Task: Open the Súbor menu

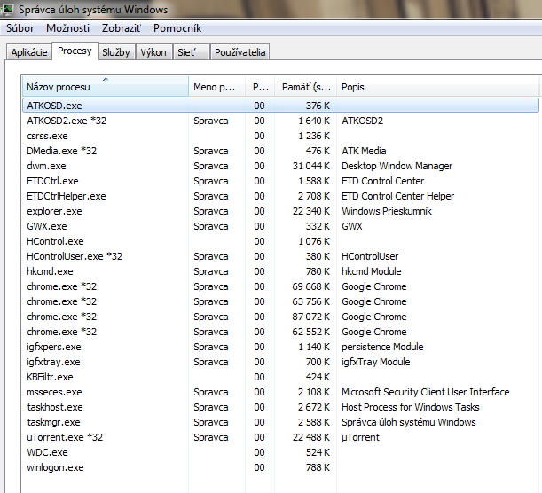Action: click(x=20, y=28)
